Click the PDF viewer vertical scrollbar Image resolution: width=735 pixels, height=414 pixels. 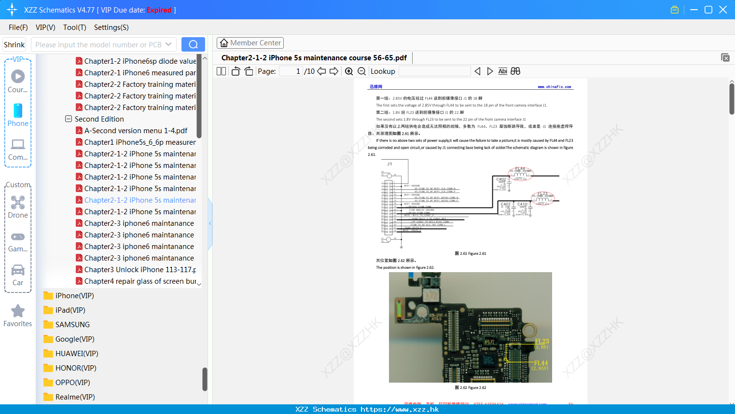click(732, 99)
